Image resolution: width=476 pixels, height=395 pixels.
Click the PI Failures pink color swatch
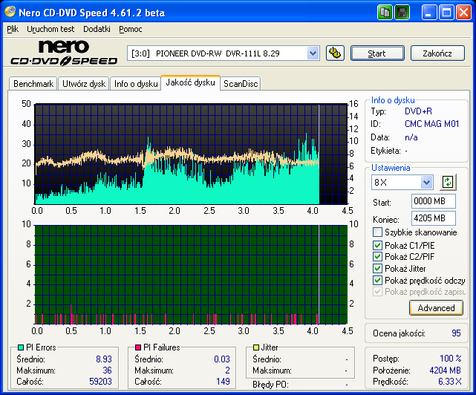point(138,347)
